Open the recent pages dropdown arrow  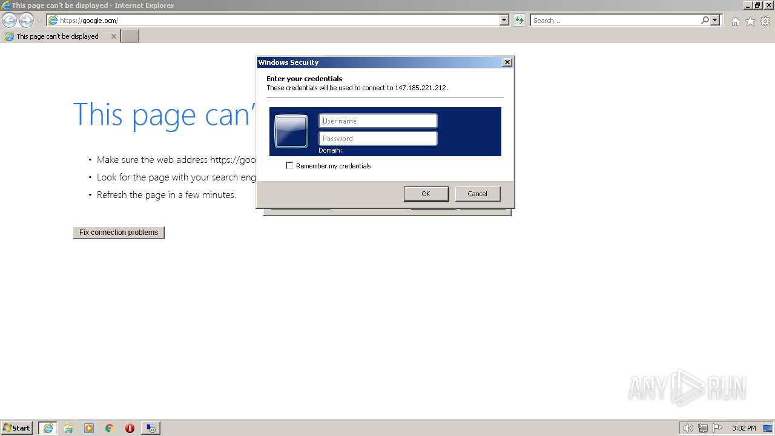tap(39, 21)
